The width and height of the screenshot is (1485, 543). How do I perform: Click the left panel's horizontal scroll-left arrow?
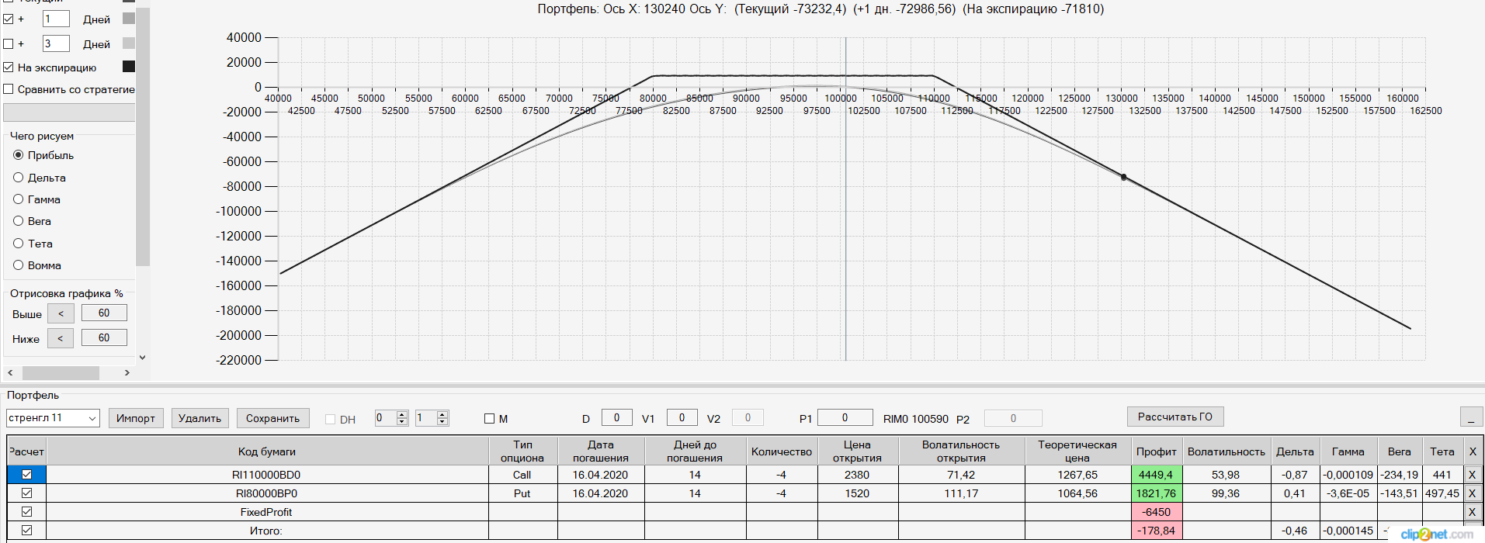click(x=10, y=373)
